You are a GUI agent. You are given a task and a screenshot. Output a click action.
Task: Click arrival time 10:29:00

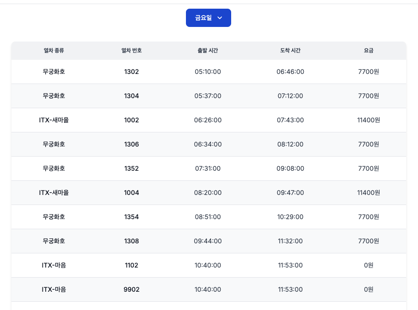tap(290, 217)
